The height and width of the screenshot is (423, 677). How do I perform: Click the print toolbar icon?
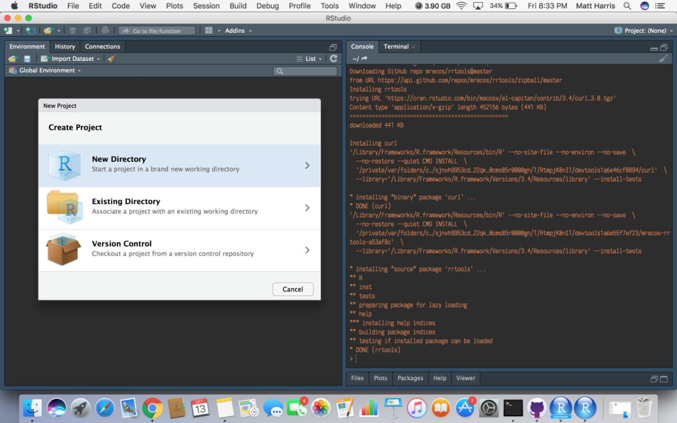click(x=105, y=30)
